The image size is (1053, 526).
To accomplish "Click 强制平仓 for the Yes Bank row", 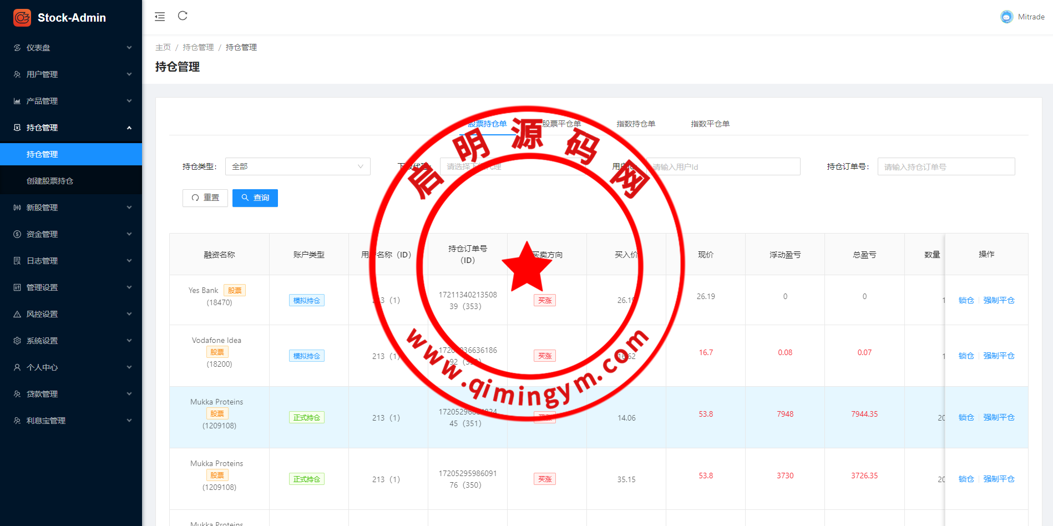I will pyautogui.click(x=999, y=300).
